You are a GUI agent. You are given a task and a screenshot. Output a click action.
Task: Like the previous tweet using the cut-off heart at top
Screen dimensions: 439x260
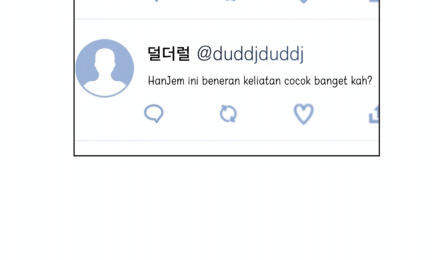pyautogui.click(x=304, y=1)
